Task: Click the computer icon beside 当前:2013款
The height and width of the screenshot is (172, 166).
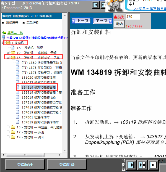Action: pos(4,37)
